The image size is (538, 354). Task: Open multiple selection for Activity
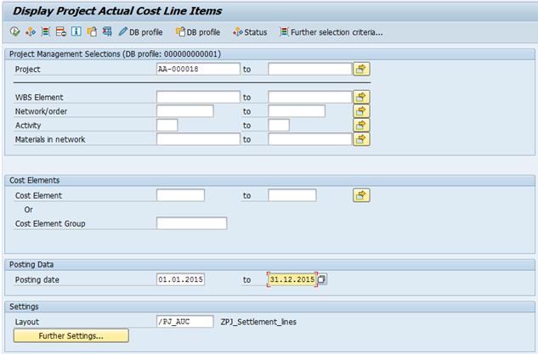[x=361, y=125]
